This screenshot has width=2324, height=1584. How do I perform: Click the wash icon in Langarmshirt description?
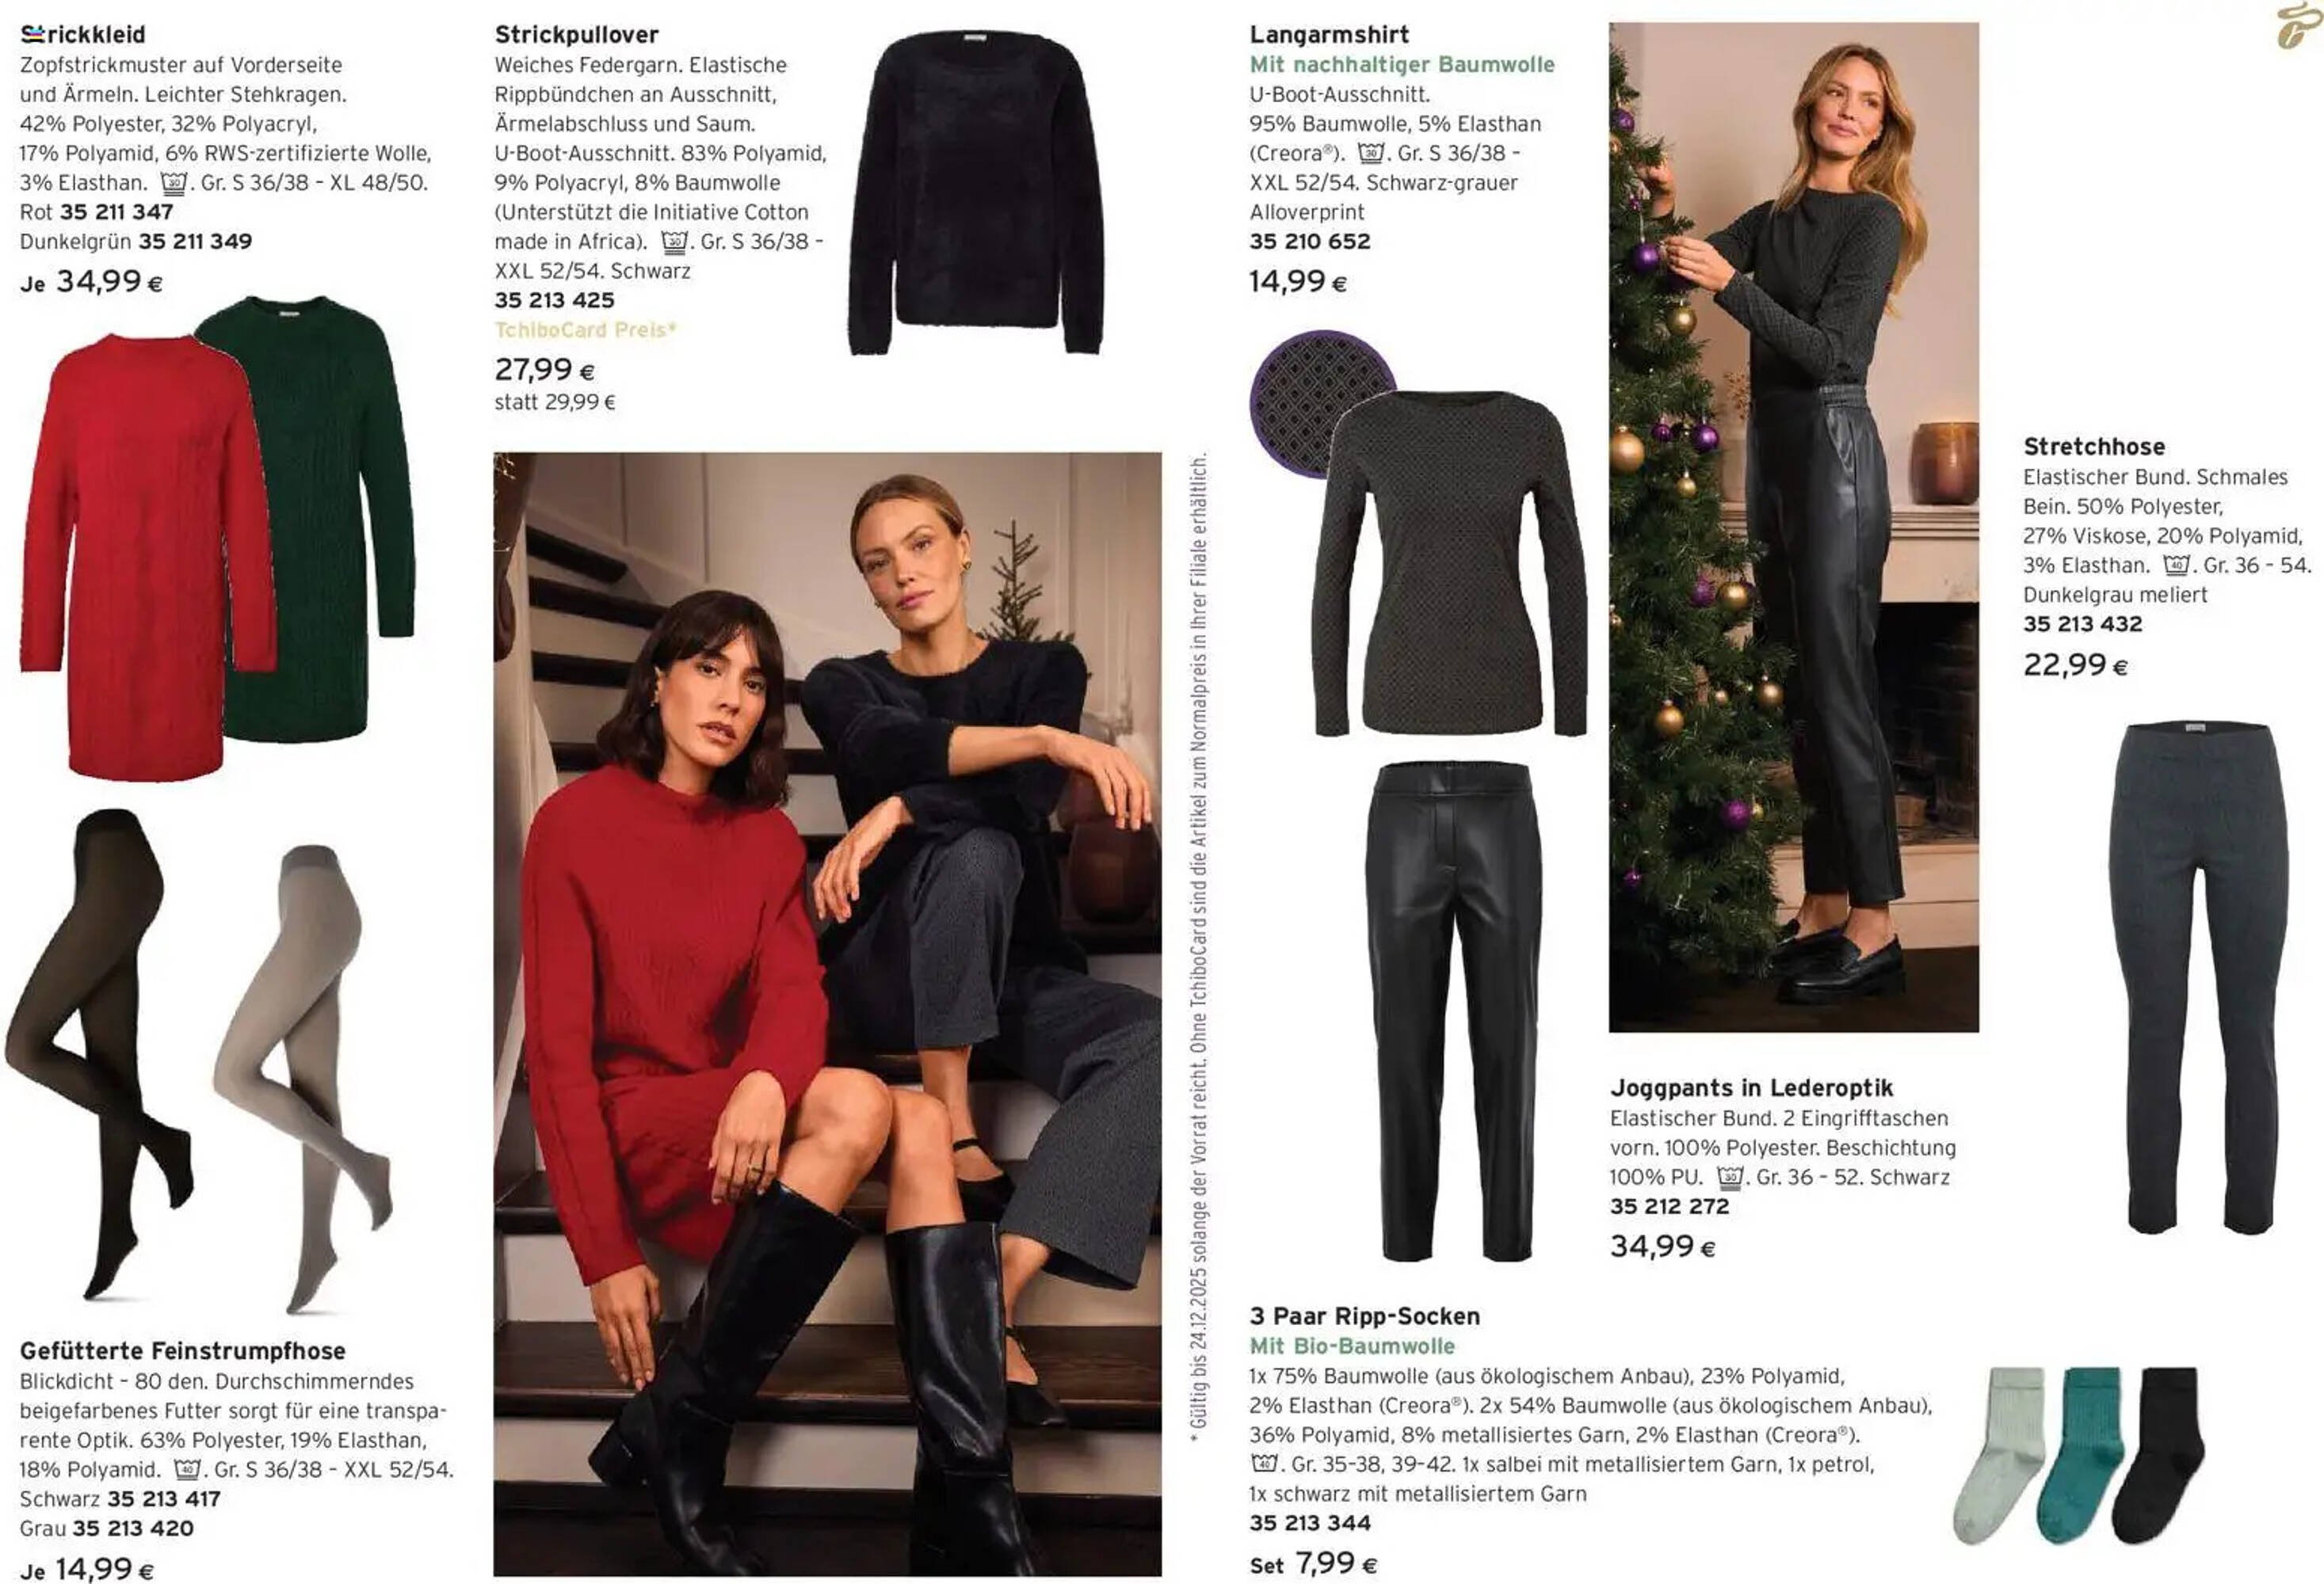click(1371, 154)
